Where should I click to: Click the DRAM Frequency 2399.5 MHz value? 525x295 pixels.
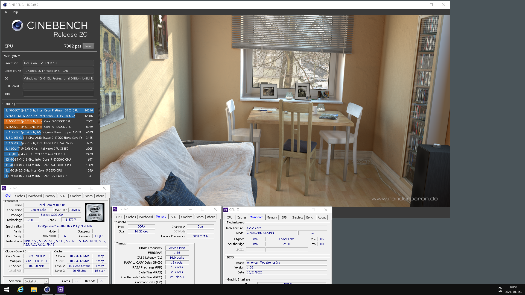click(x=177, y=248)
